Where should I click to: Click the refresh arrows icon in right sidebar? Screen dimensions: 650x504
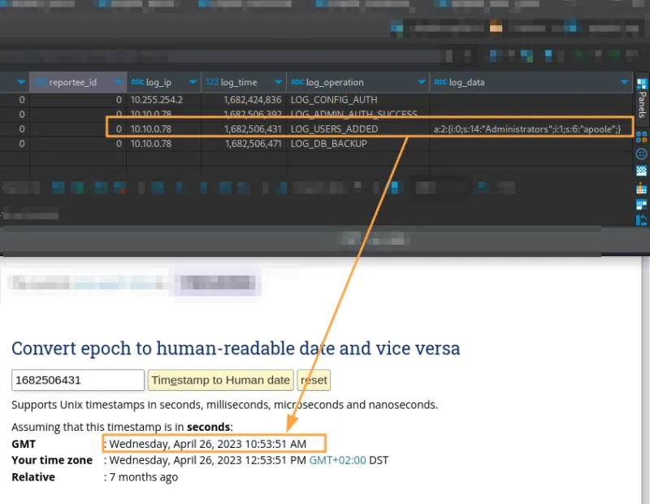click(641, 220)
